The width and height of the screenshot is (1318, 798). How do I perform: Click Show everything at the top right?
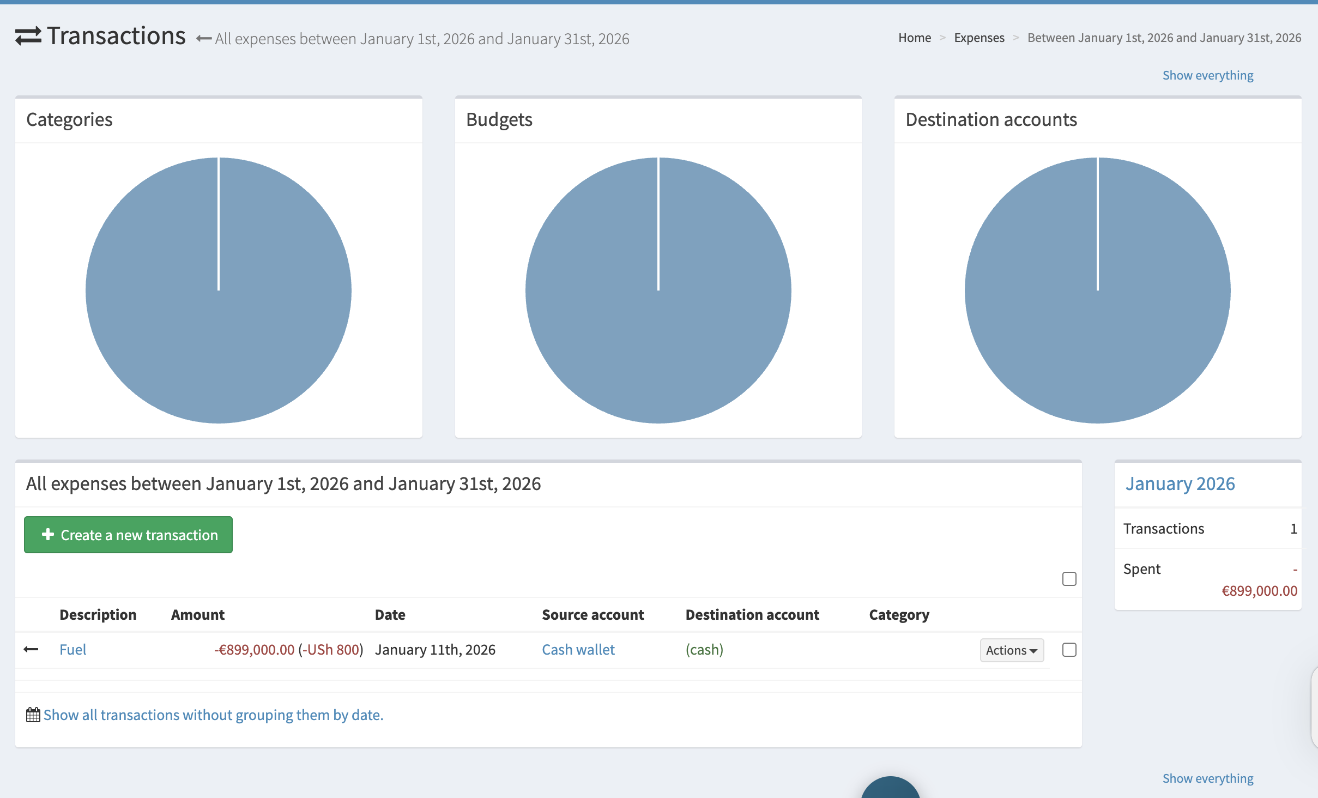tap(1207, 75)
